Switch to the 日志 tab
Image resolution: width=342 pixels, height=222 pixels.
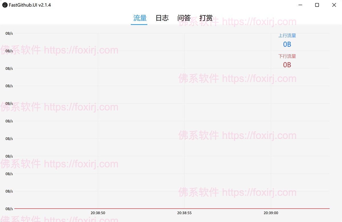[162, 18]
